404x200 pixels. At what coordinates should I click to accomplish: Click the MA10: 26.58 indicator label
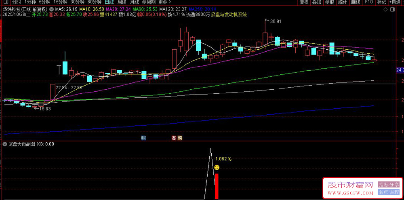pos(91,9)
